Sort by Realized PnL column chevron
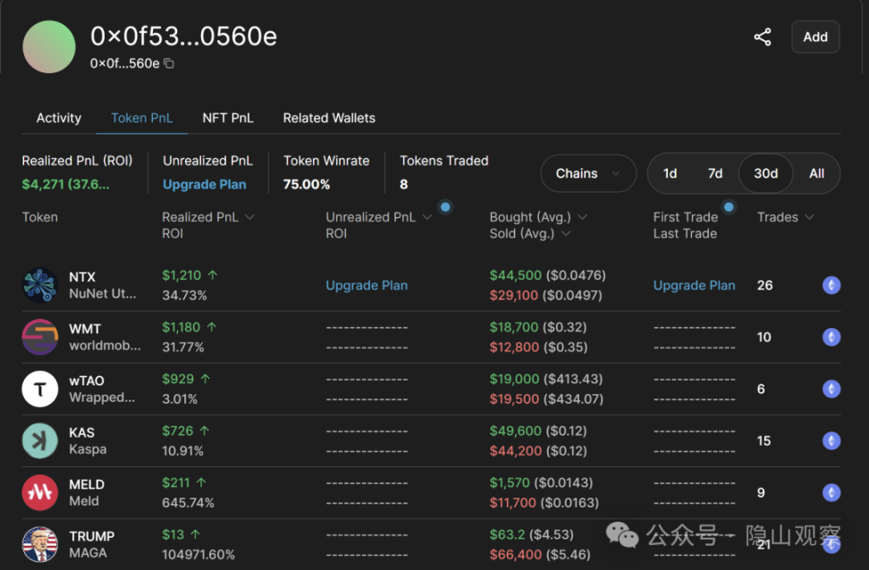Viewport: 869px width, 570px height. click(250, 217)
